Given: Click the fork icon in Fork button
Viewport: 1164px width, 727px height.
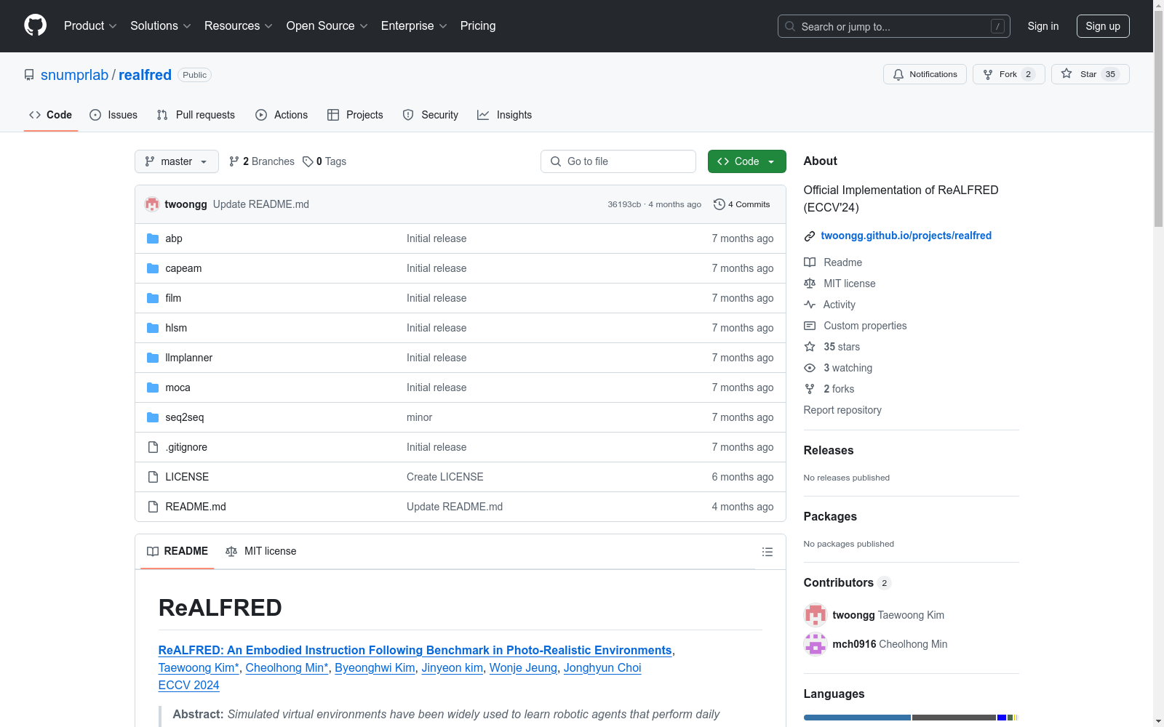Looking at the screenshot, I should (987, 74).
